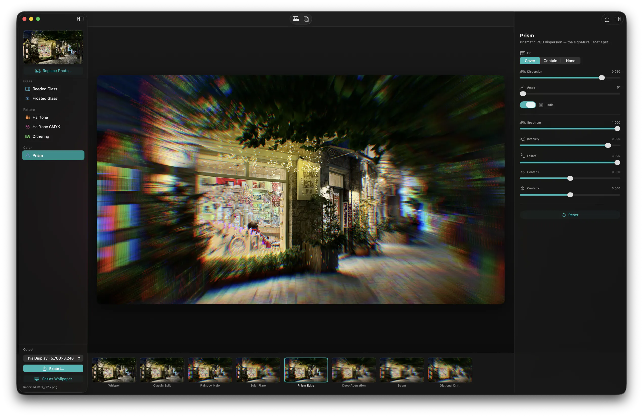Click Set as Wallpaper button
Viewport: 643px width, 417px height.
pos(53,379)
